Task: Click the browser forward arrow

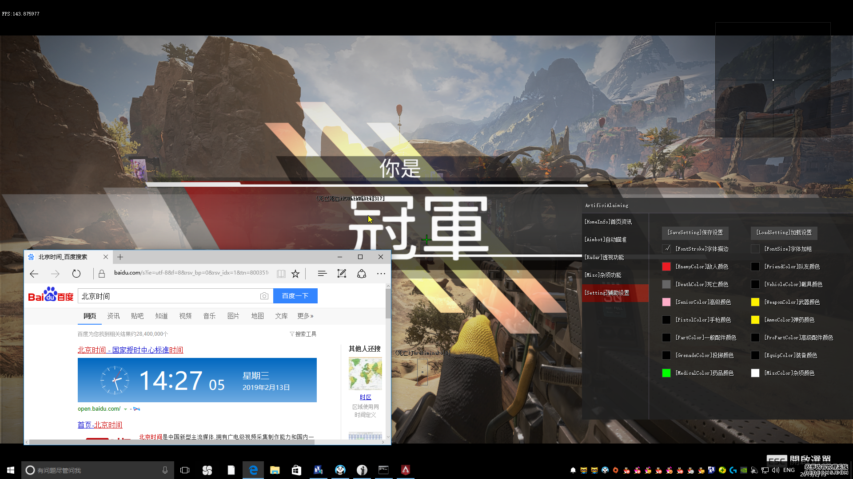Action: [55, 274]
